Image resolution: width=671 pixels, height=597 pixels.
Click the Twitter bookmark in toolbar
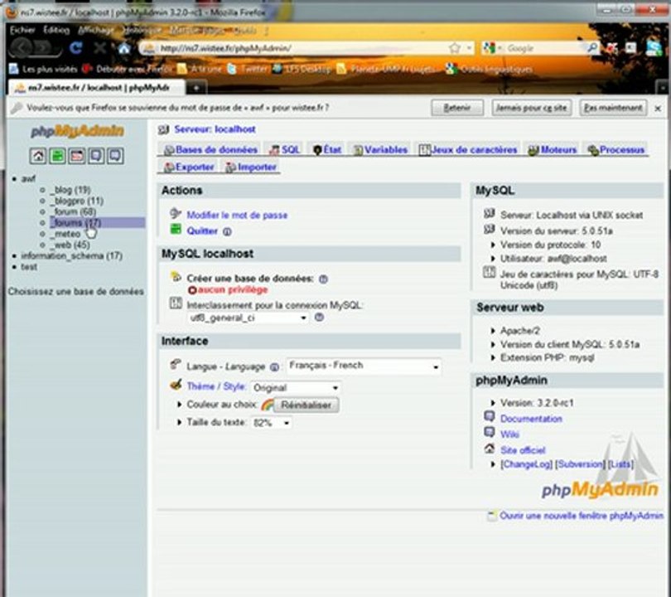[248, 69]
